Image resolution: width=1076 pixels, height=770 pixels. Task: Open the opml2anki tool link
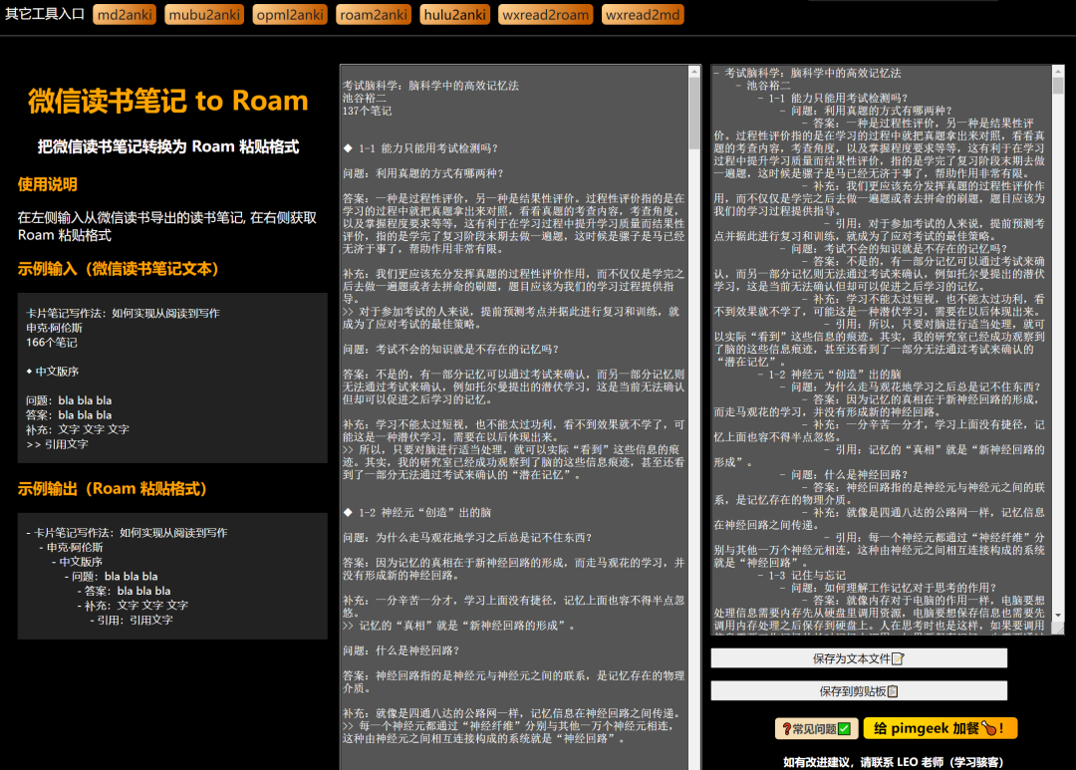click(x=290, y=14)
